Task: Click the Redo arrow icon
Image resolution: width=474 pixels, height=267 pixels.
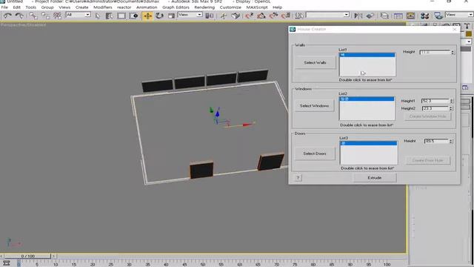Action: (19, 16)
